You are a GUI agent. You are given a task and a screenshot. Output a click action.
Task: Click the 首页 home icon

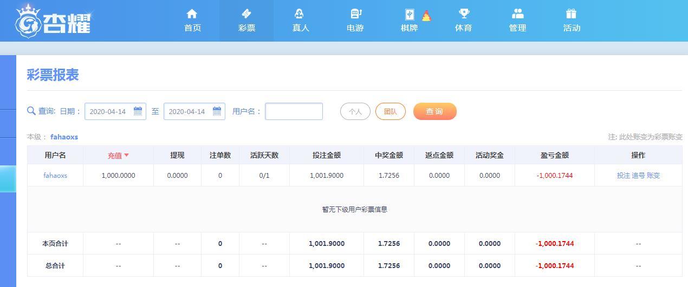(x=192, y=14)
